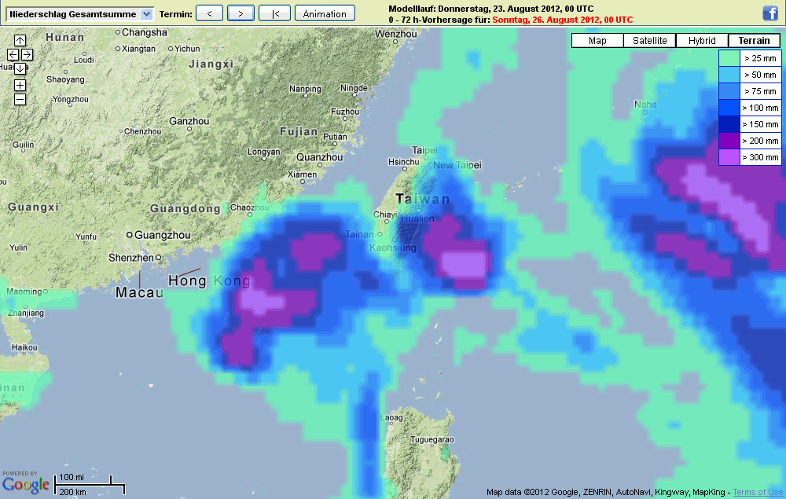This screenshot has height=499, width=786.
Task: Click the 200 km map scale bar
Action: coord(90,485)
